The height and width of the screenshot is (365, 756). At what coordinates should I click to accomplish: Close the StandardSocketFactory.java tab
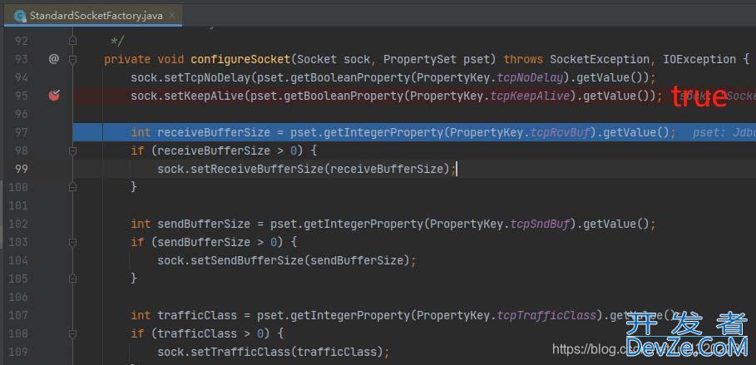173,16
